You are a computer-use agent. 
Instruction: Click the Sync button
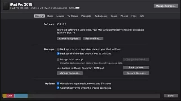(x=171, y=96)
